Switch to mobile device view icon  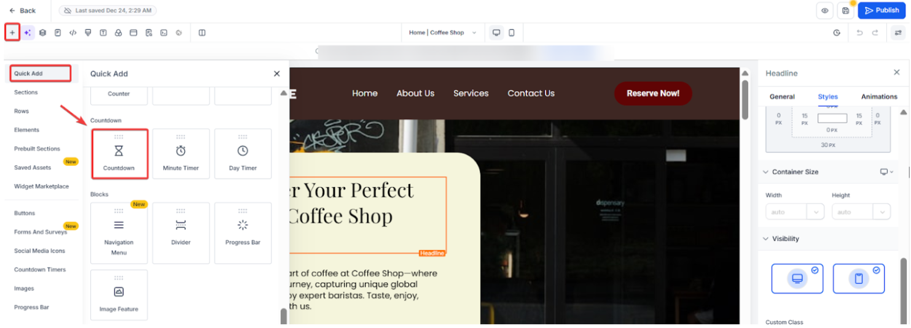511,32
